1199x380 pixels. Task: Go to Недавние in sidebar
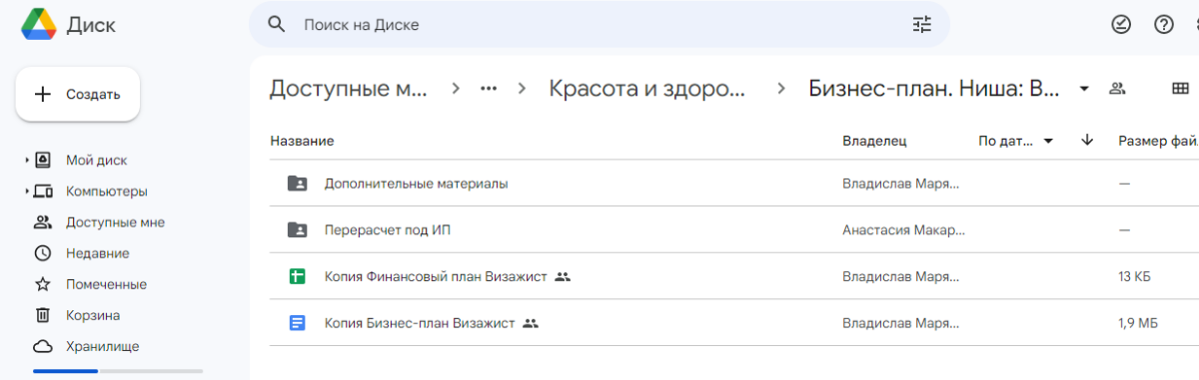97,252
